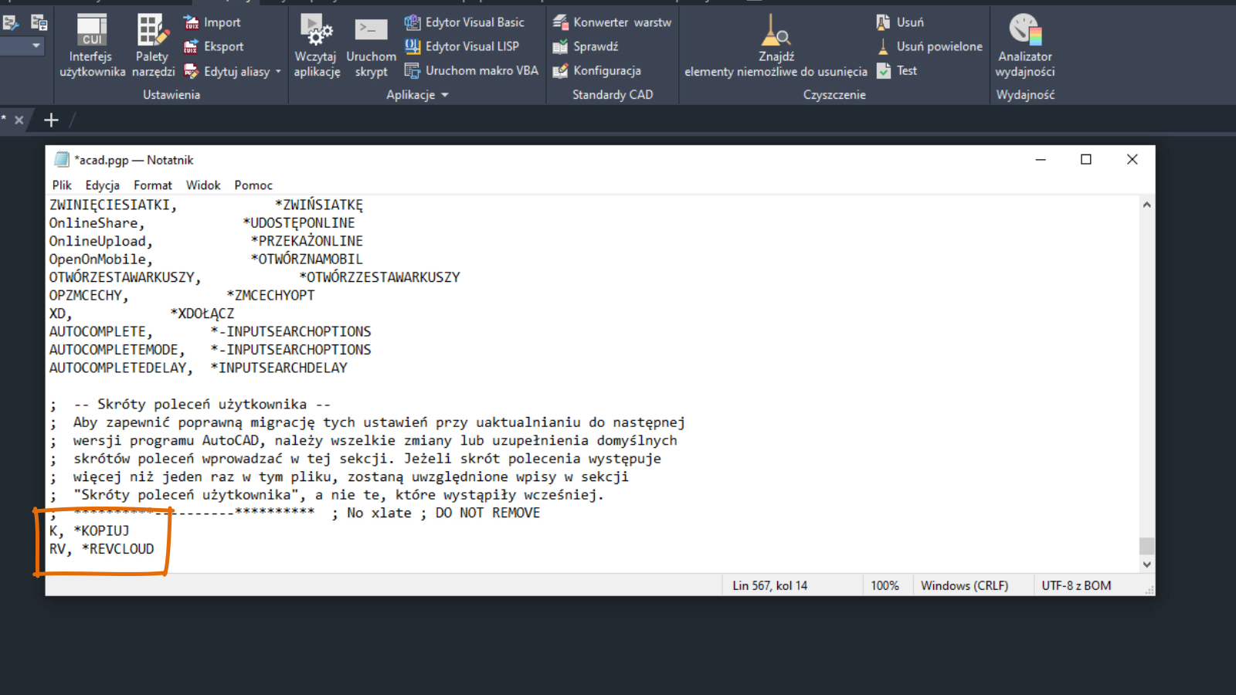This screenshot has width=1236, height=695.
Task: Click the UTF-8 z BOM encoding status
Action: point(1076,585)
